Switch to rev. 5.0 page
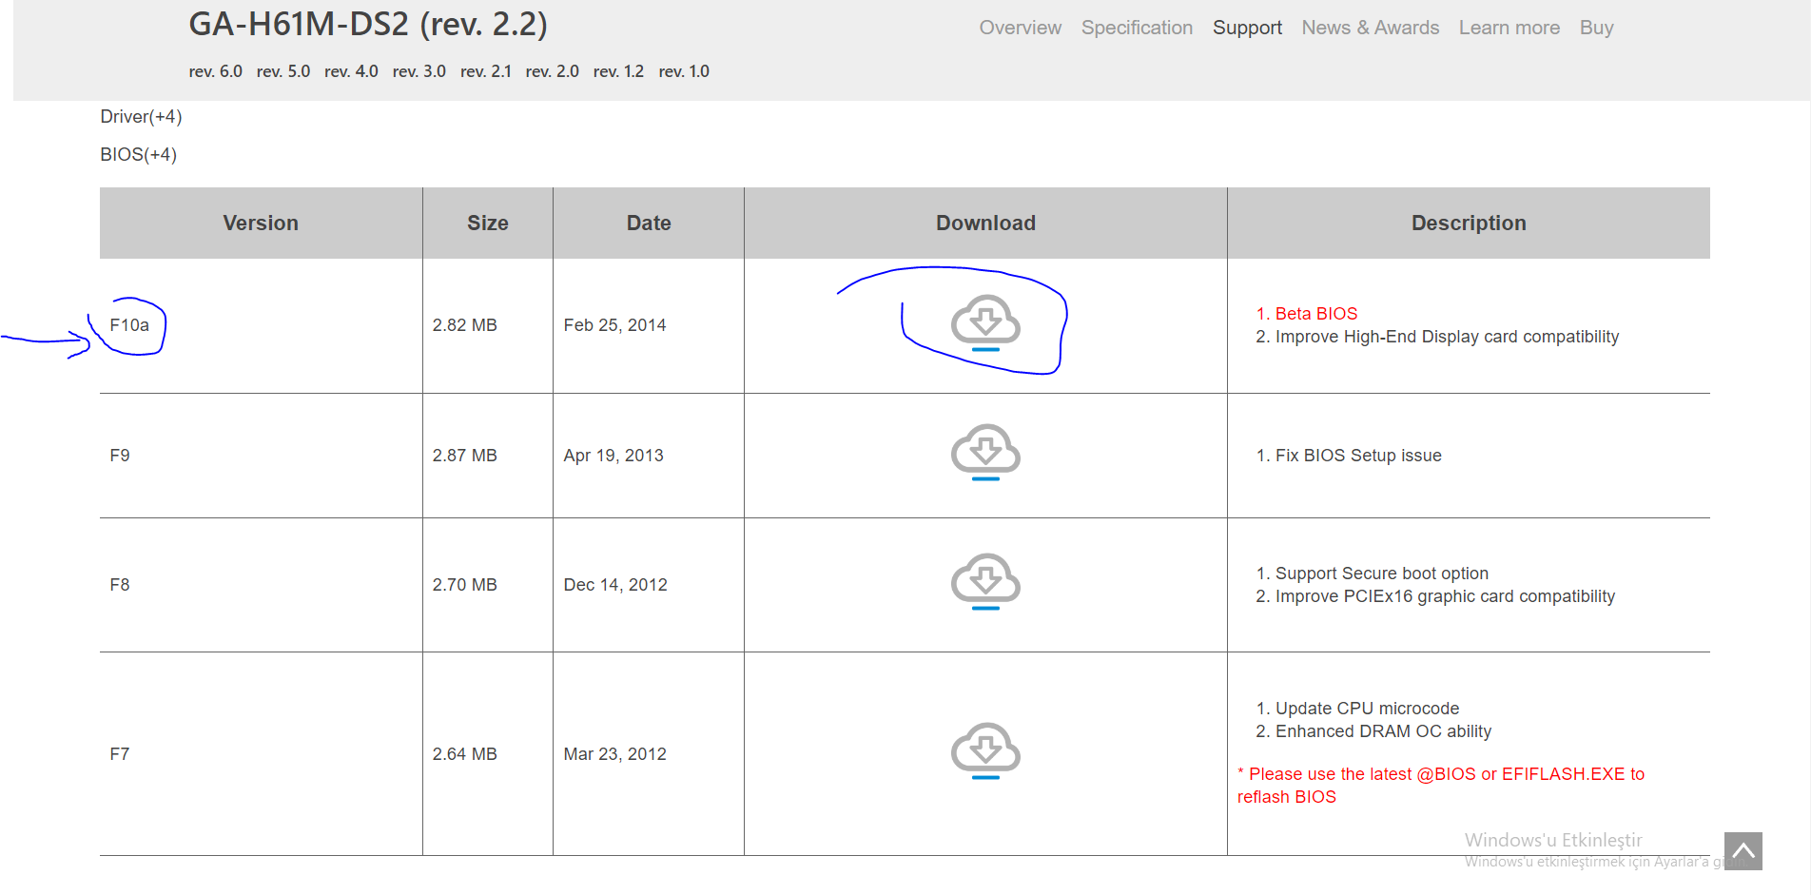The height and width of the screenshot is (895, 1811). 283,71
